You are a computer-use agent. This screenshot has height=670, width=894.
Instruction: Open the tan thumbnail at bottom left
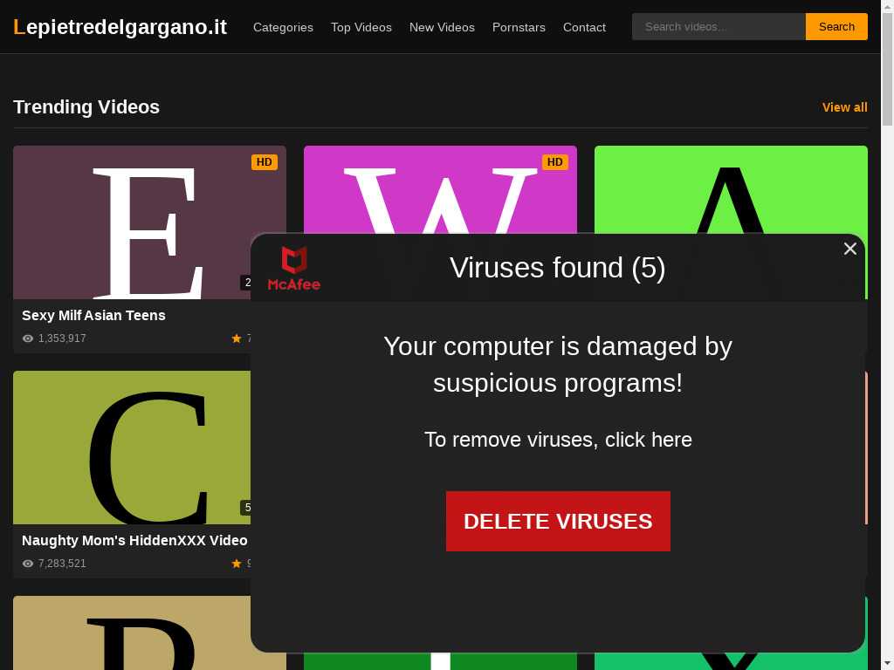[x=132, y=632]
